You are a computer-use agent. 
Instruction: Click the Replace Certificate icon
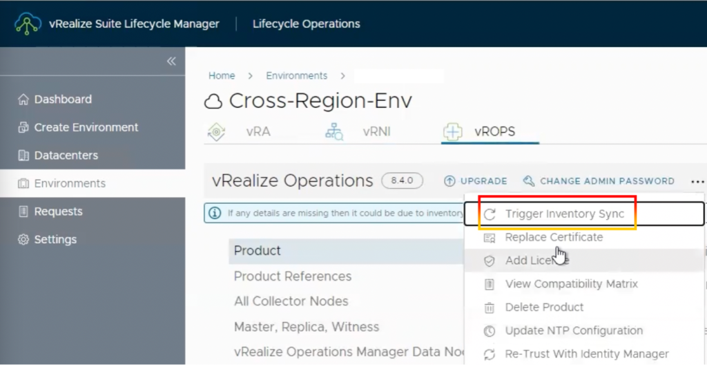pyautogui.click(x=490, y=238)
